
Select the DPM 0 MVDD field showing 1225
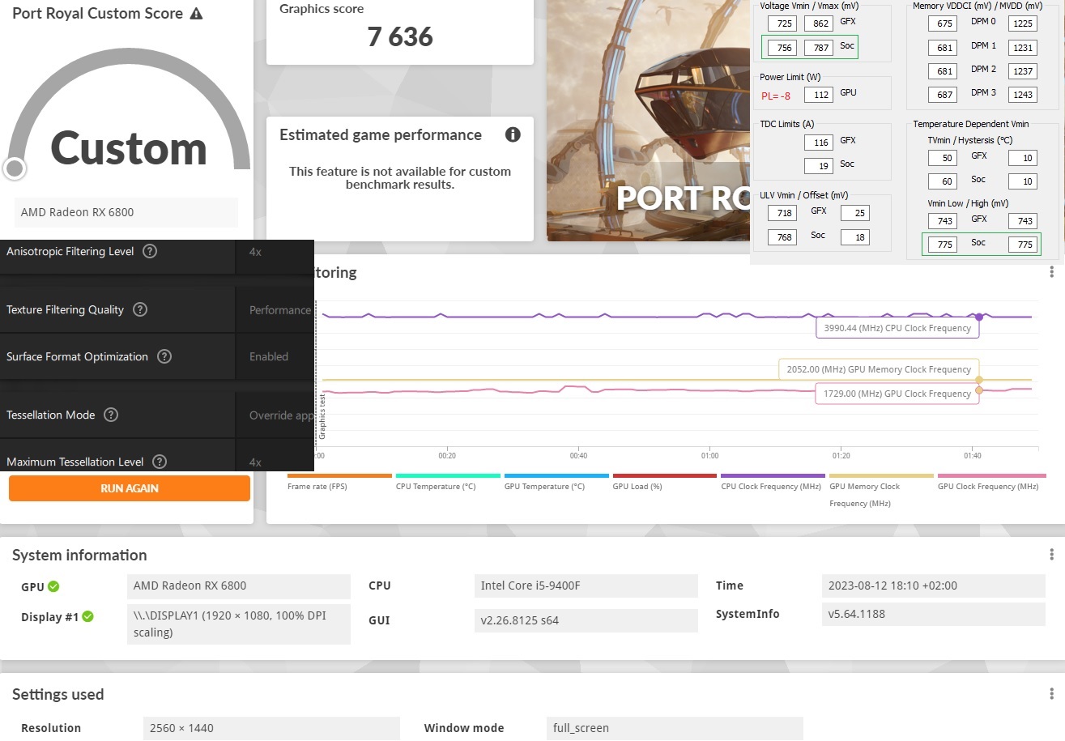1023,23
